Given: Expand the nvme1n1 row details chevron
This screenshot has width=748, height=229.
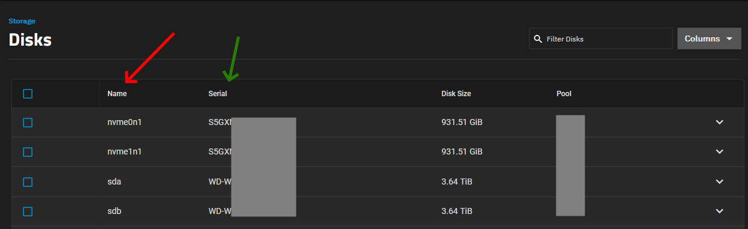Looking at the screenshot, I should pyautogui.click(x=719, y=152).
